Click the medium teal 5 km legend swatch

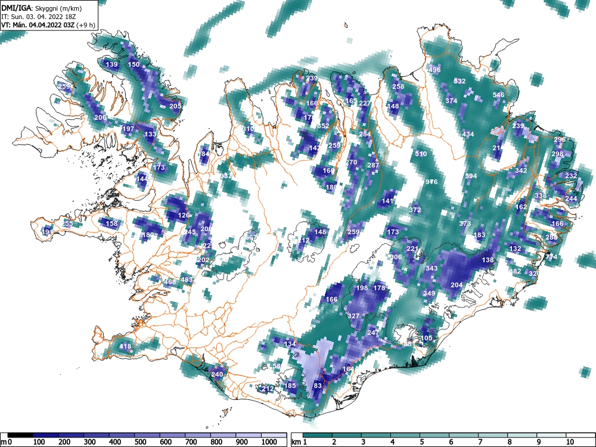[x=434, y=435]
